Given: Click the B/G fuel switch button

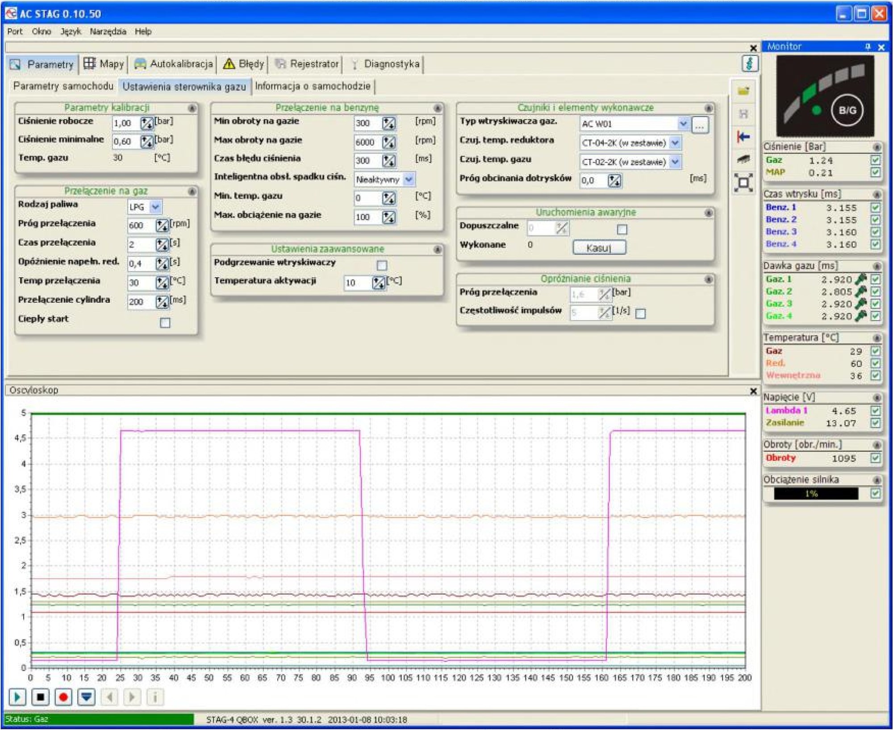Looking at the screenshot, I should [x=847, y=110].
